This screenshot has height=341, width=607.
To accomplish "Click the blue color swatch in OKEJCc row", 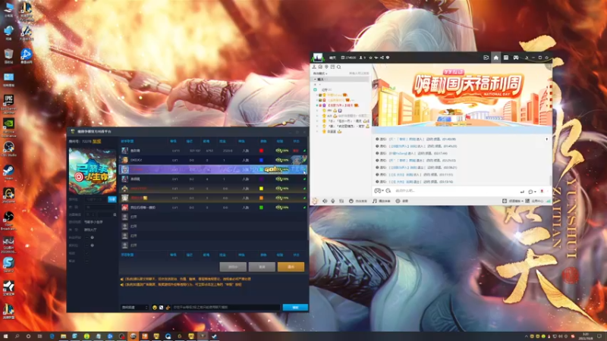I will [x=261, y=160].
